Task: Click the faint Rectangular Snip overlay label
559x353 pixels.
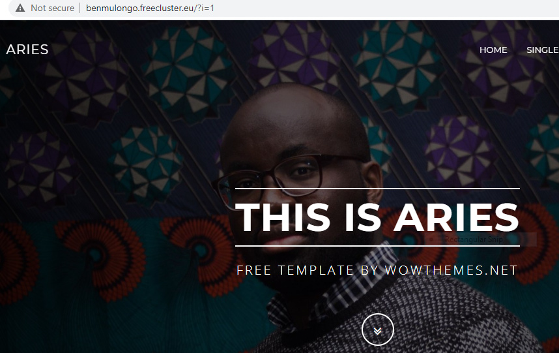Action: (474, 239)
